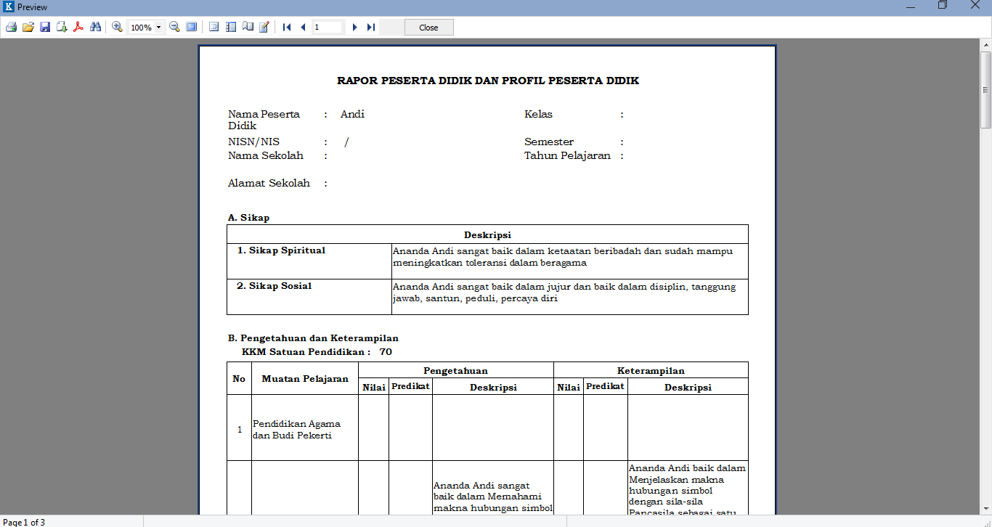Toggle the page thumbnails panel
This screenshot has height=527, width=992.
[231, 28]
